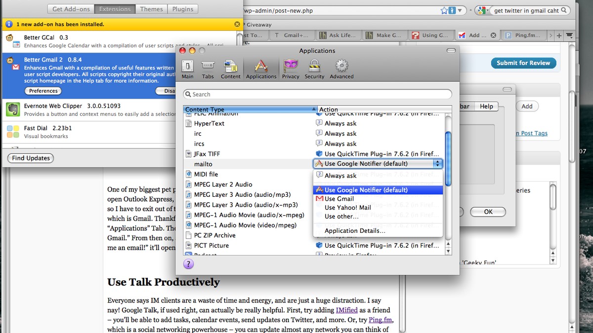Switch to the 'Make G...' browser tab
Image resolution: width=593 pixels, height=333 pixels.
tap(384, 35)
